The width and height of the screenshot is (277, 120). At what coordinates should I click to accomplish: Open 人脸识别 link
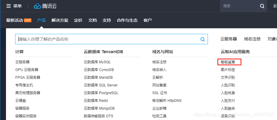(228, 85)
